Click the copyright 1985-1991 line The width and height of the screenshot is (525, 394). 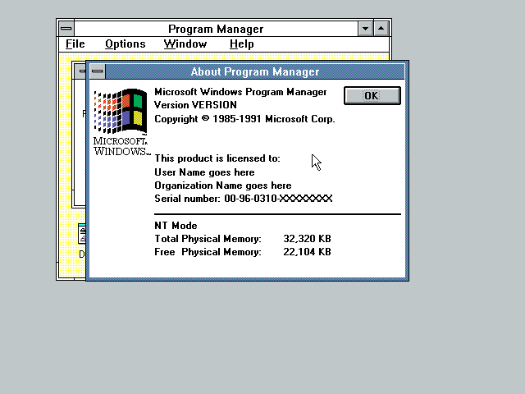[244, 119]
